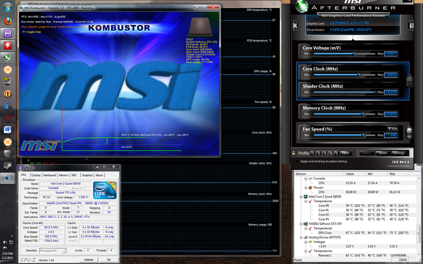
Task: Collapse the Powers node in HWMonitor
Action: point(306,188)
